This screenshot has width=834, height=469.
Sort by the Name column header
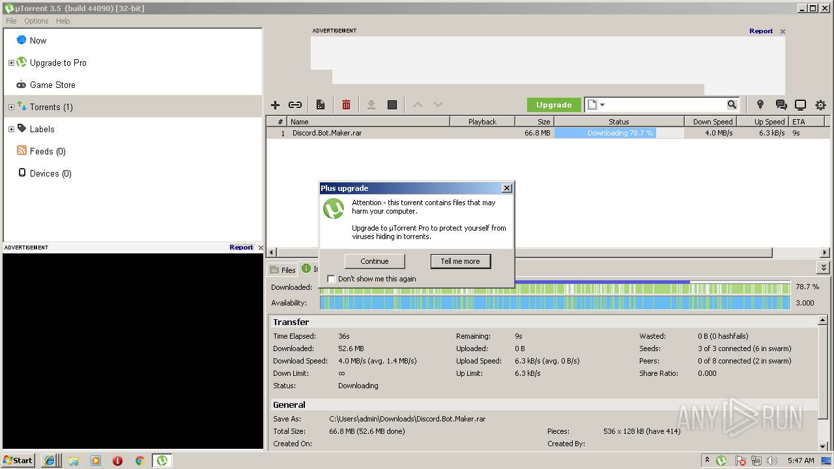point(369,122)
